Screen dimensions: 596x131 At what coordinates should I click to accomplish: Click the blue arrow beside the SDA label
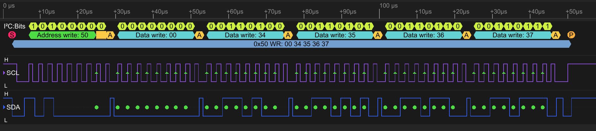[4, 107]
